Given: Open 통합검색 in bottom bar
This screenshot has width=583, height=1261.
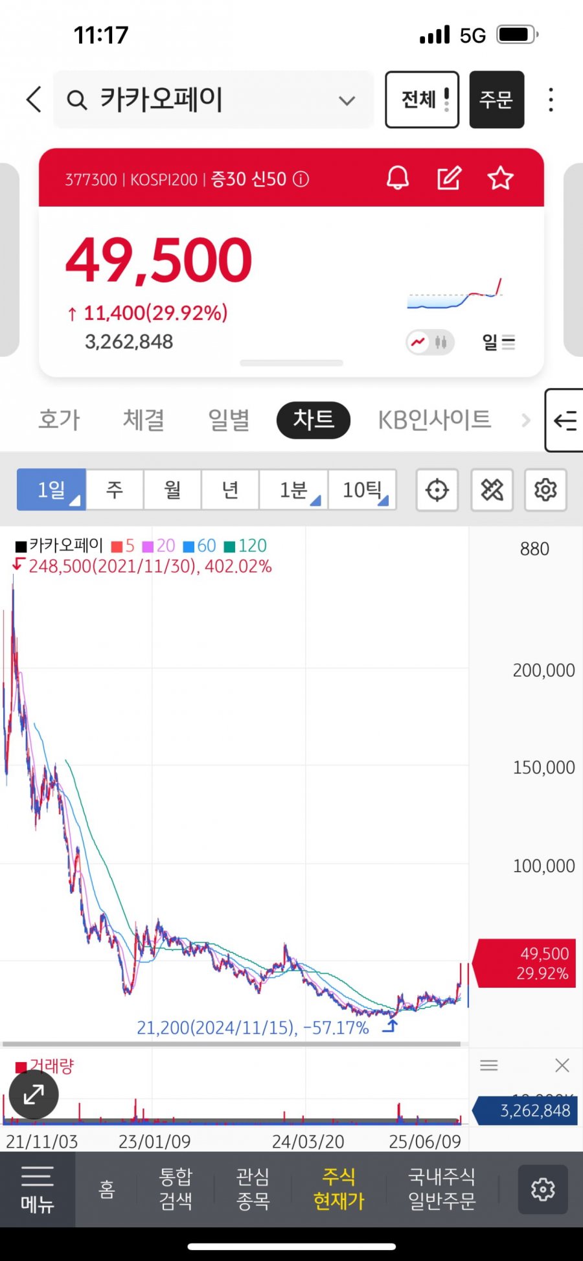Looking at the screenshot, I should (x=176, y=1189).
